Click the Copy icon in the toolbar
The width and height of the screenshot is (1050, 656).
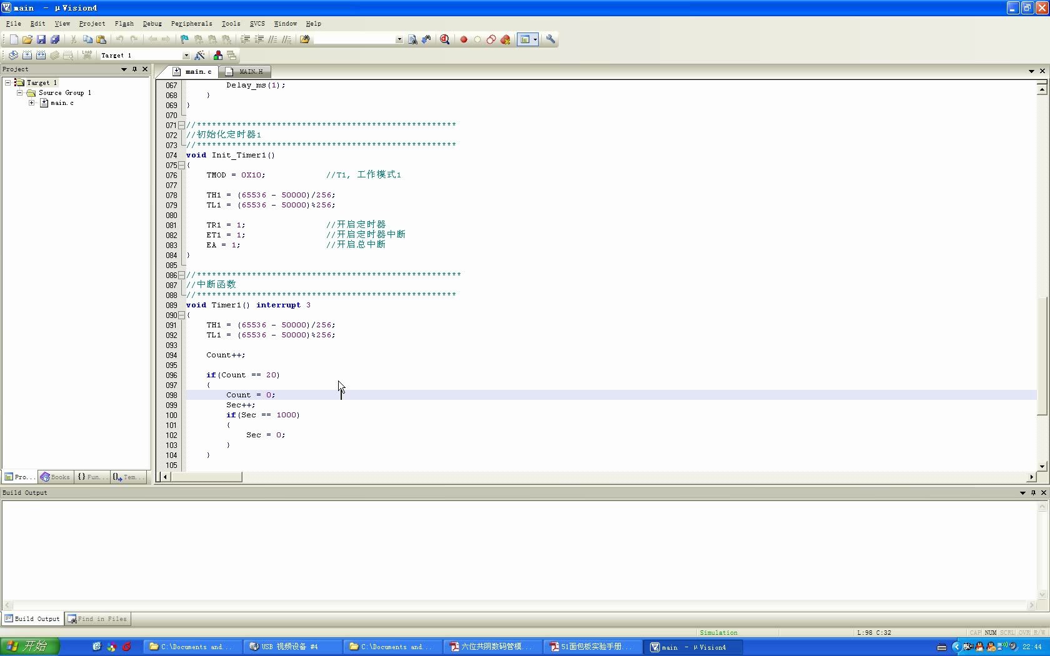87,39
